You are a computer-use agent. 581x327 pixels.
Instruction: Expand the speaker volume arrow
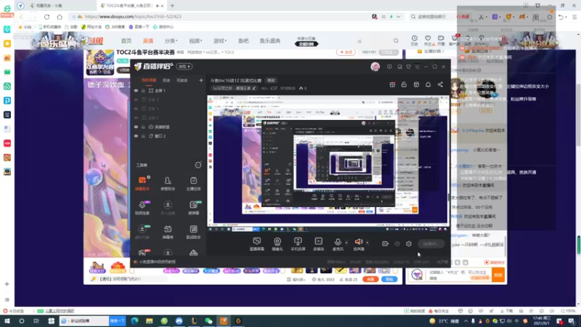(367, 243)
